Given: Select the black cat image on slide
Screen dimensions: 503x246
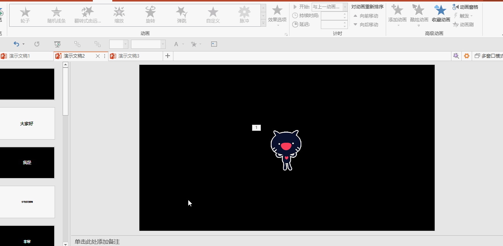Looking at the screenshot, I should (x=286, y=150).
